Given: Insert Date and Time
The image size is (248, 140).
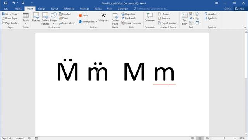Looking at the screenshot, I should coord(197,18).
